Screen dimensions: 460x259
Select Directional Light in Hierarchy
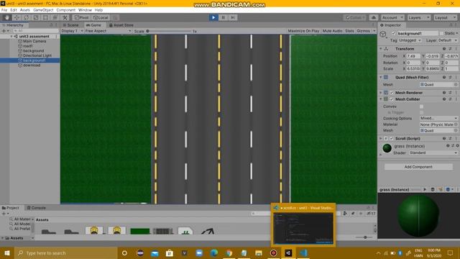click(37, 55)
